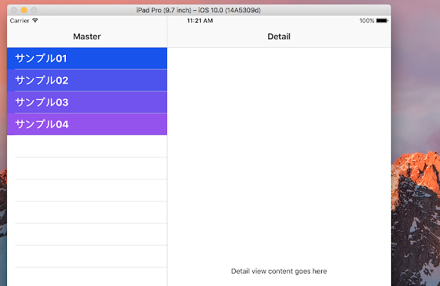Click the Carrier label in the status bar
The width and height of the screenshot is (440, 286).
click(19, 21)
